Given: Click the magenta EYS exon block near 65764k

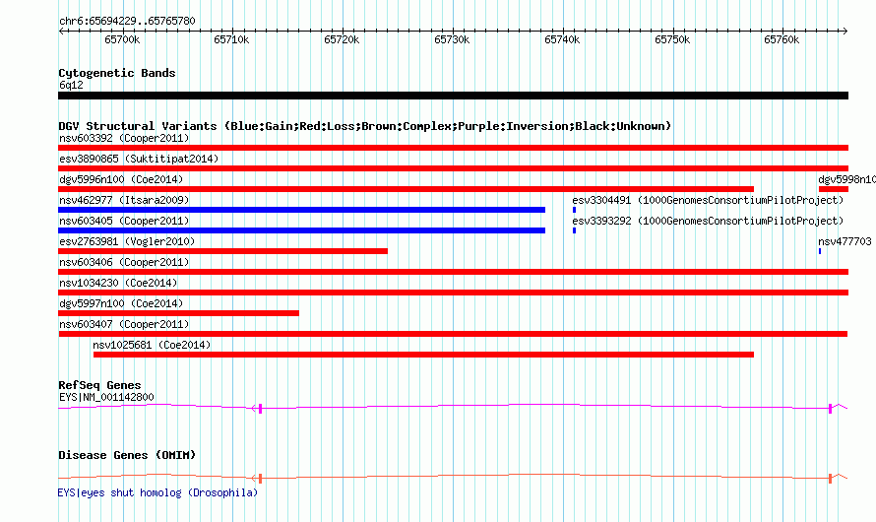Looking at the screenshot, I should pos(830,409).
